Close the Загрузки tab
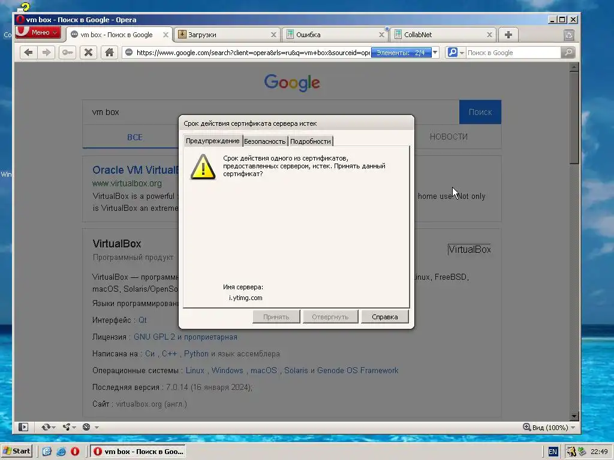This screenshot has height=460, width=614. click(273, 35)
